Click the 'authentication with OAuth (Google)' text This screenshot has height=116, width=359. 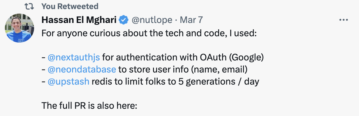(183, 58)
